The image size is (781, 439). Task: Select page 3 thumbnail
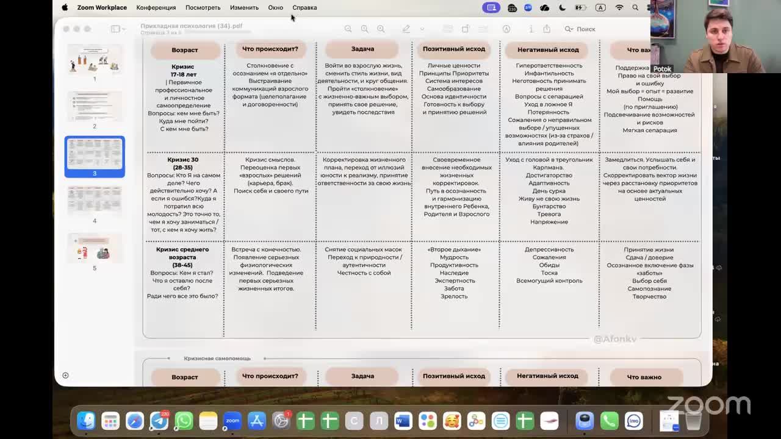coord(95,153)
